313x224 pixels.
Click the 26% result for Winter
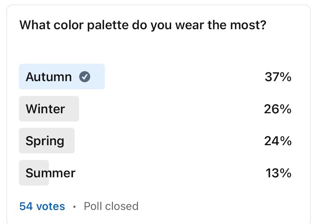click(278, 109)
